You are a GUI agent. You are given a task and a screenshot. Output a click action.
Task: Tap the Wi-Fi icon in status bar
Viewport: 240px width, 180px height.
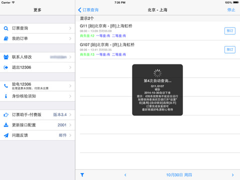[13, 2]
